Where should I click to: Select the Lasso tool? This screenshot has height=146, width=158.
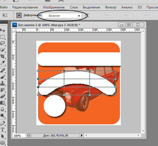[3, 43]
